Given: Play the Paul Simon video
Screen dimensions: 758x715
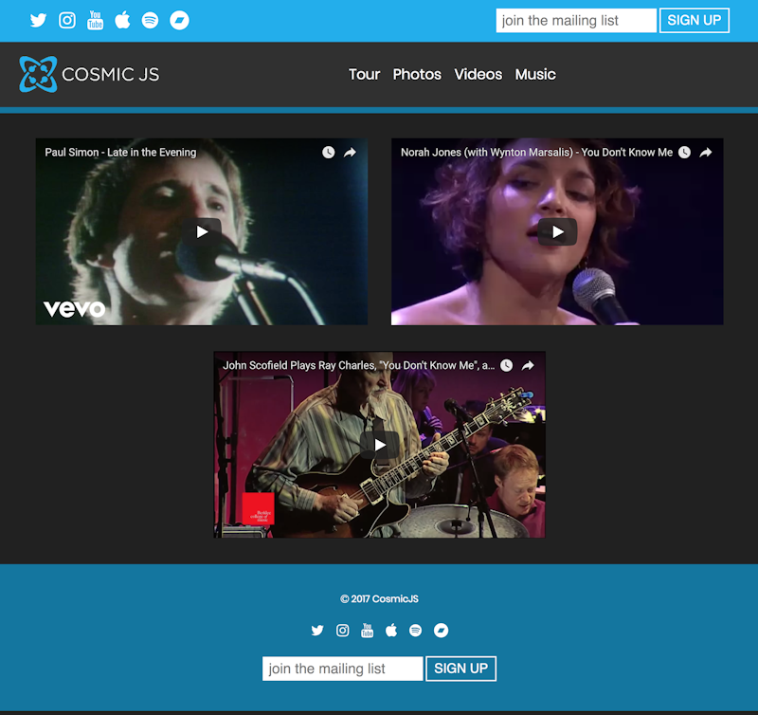Looking at the screenshot, I should point(202,231).
